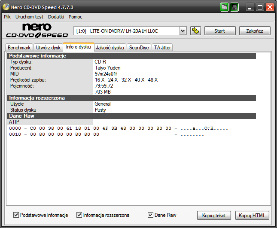Click the 79:59.72 capacity value
Screen dimensions: 277x228
click(x=103, y=86)
